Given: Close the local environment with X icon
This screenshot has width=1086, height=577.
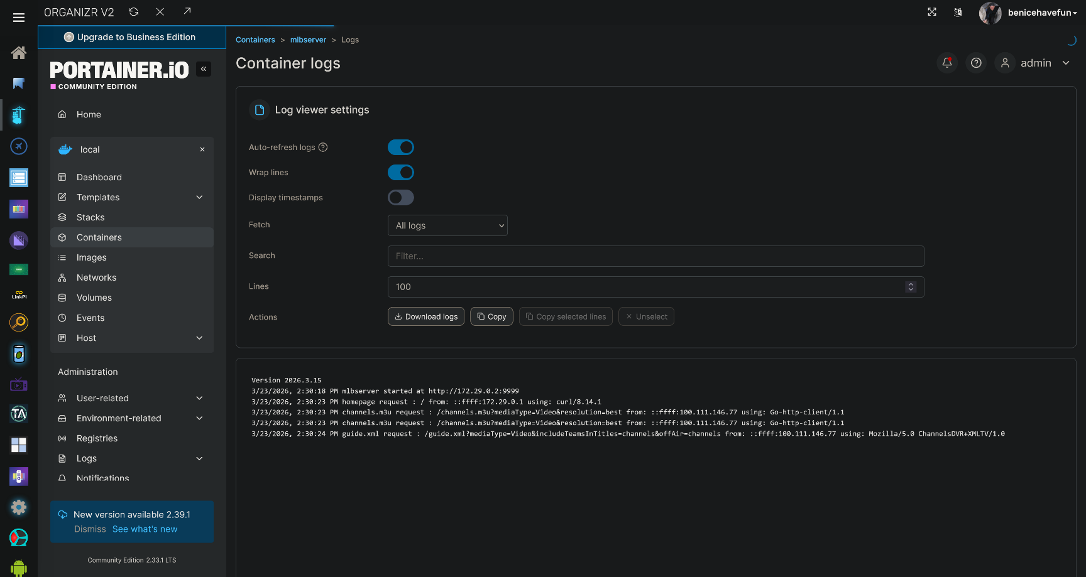Looking at the screenshot, I should pyautogui.click(x=202, y=149).
